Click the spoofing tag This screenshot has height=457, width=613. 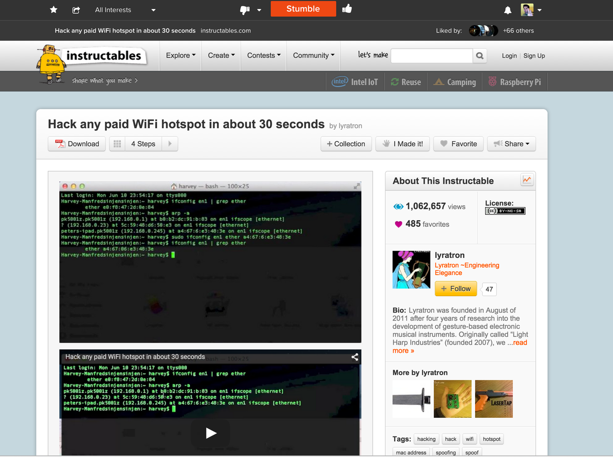446,452
